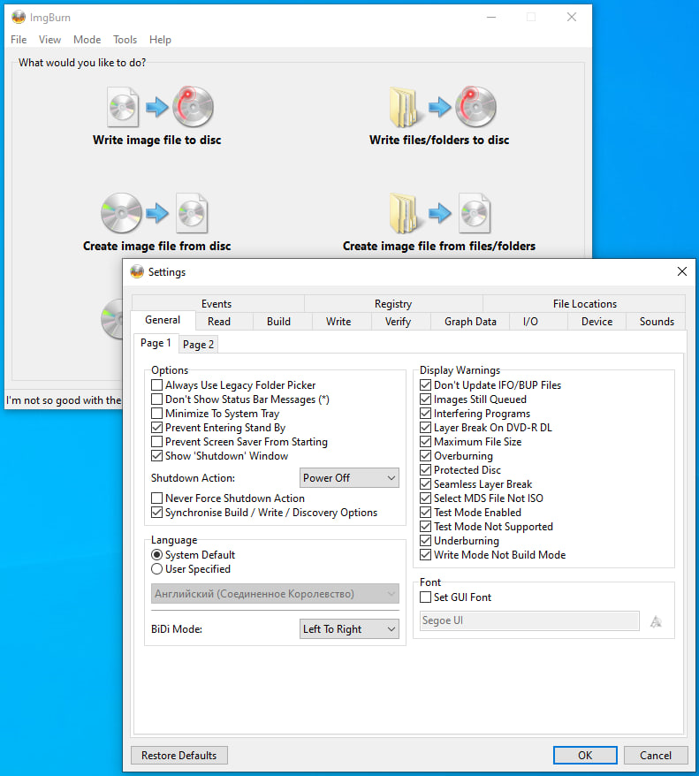Uncheck Seamless Layer Break warning
699x776 pixels.
click(425, 484)
